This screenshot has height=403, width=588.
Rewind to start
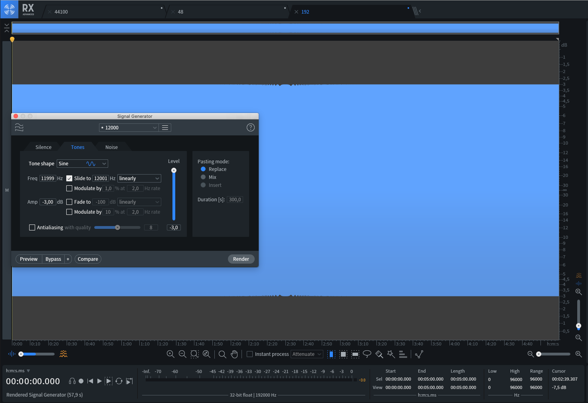click(90, 381)
